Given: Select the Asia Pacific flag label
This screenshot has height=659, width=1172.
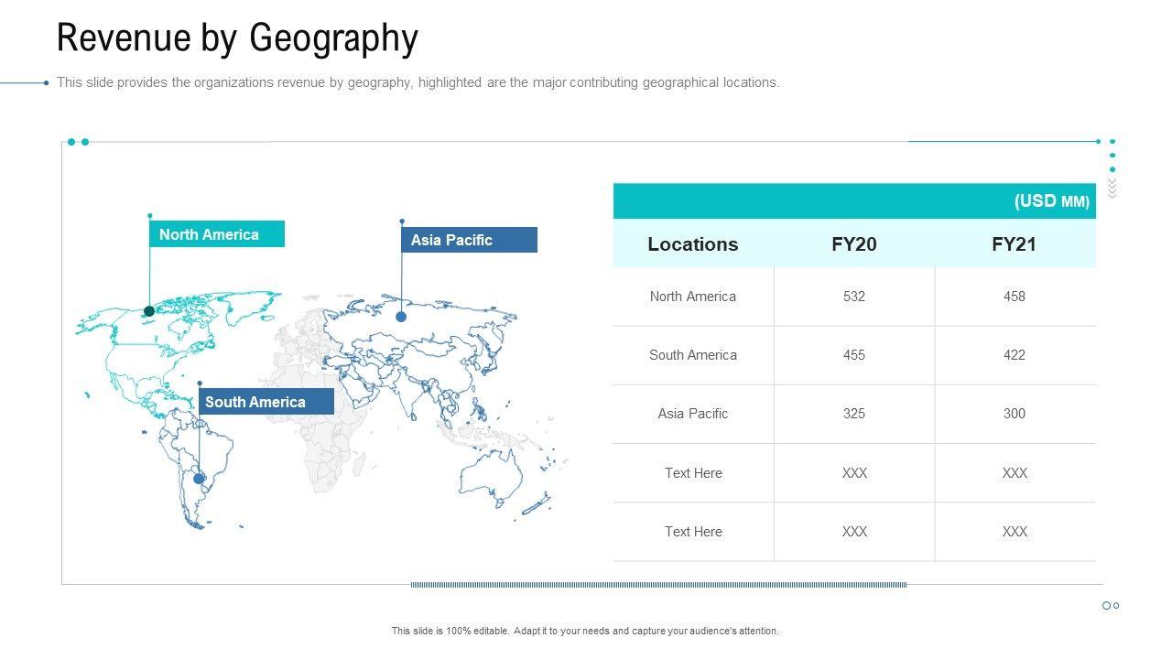Looking at the screenshot, I should (x=469, y=240).
